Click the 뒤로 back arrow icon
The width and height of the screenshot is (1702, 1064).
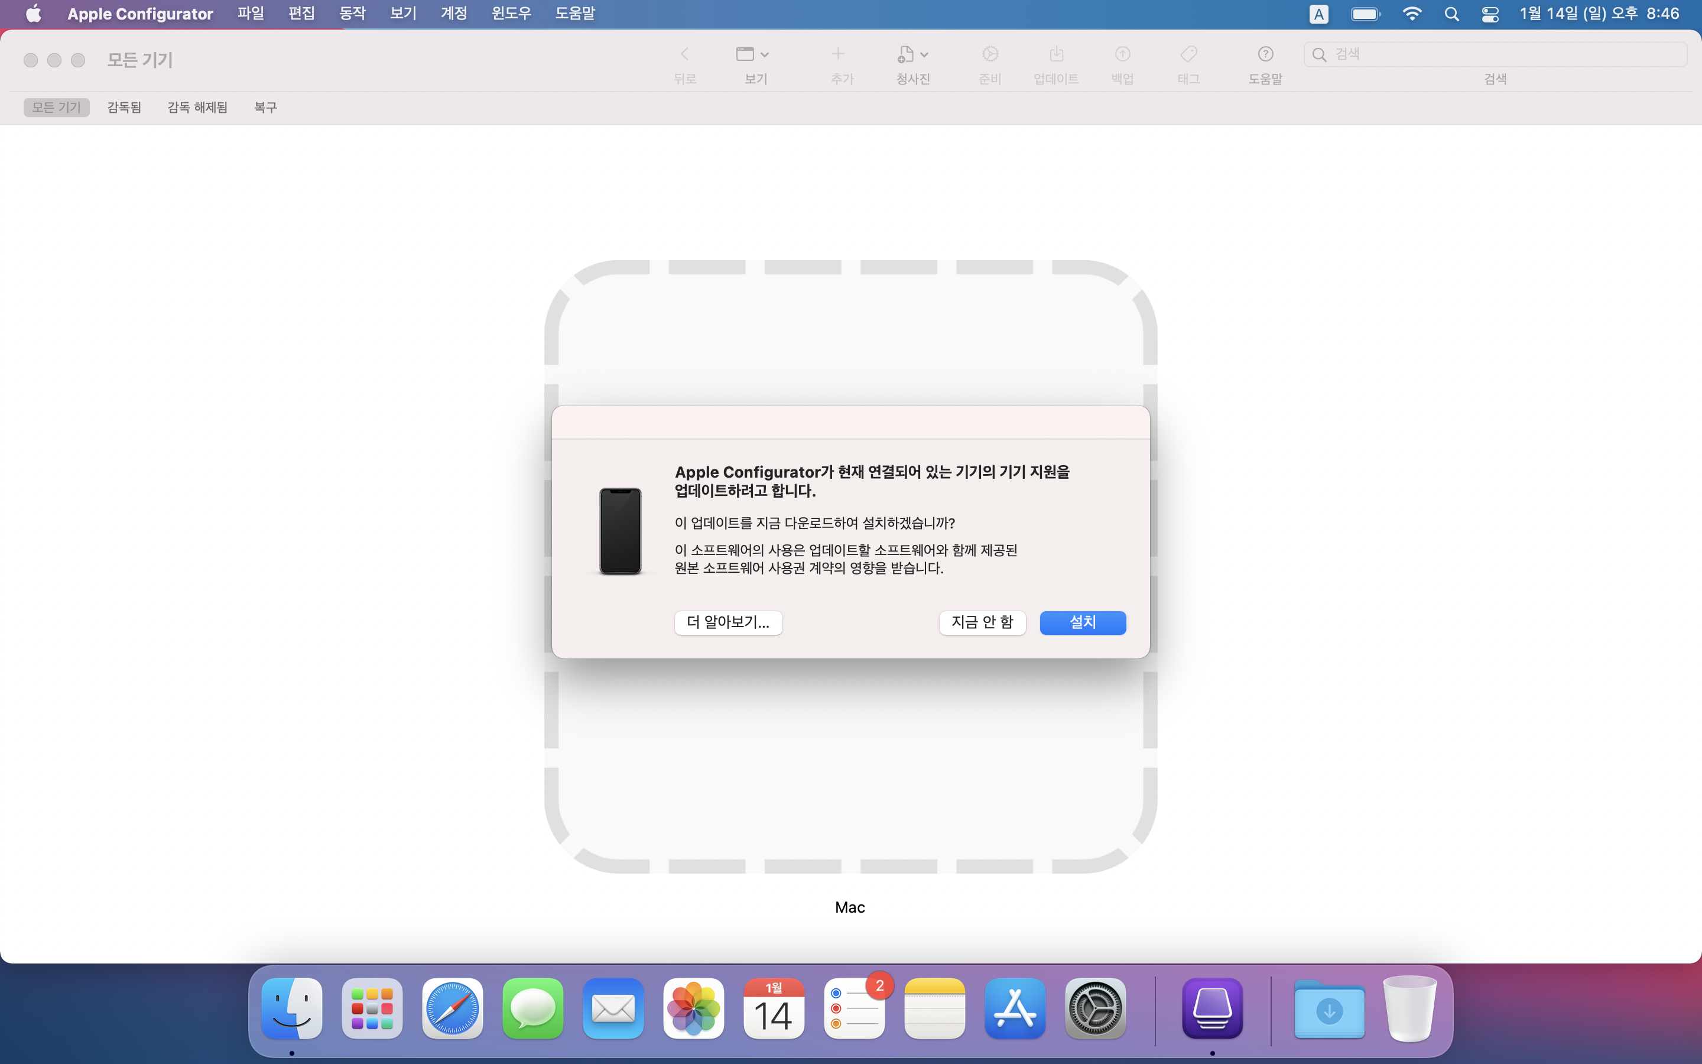[x=684, y=54]
